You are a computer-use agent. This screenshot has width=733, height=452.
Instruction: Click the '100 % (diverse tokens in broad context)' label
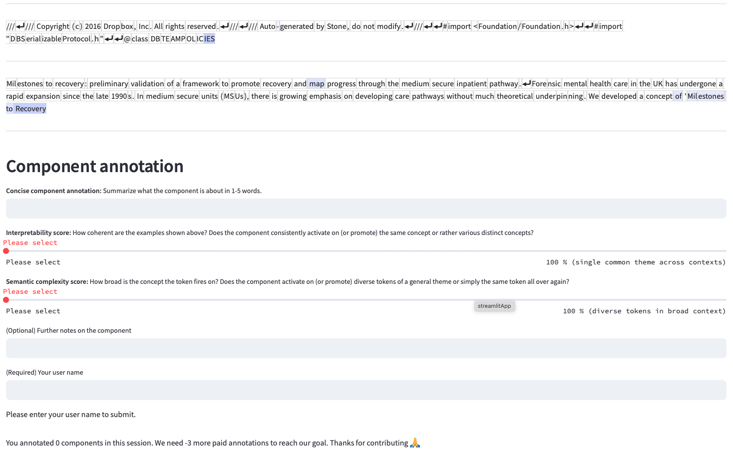(644, 311)
